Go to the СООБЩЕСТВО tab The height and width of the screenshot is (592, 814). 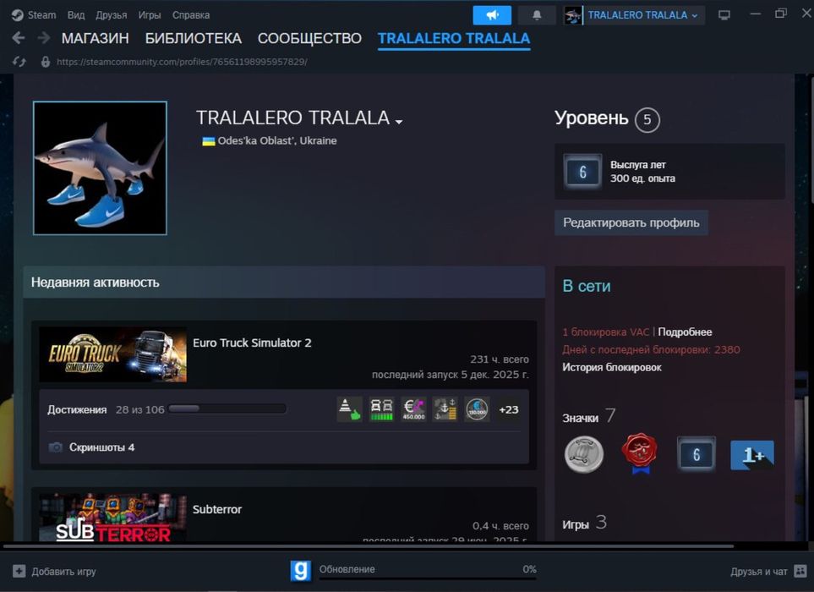tap(309, 38)
